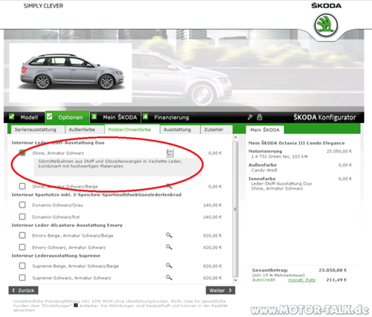Open the wrench settings icon
This screenshot has width=372, height=317.
pos(250,117)
